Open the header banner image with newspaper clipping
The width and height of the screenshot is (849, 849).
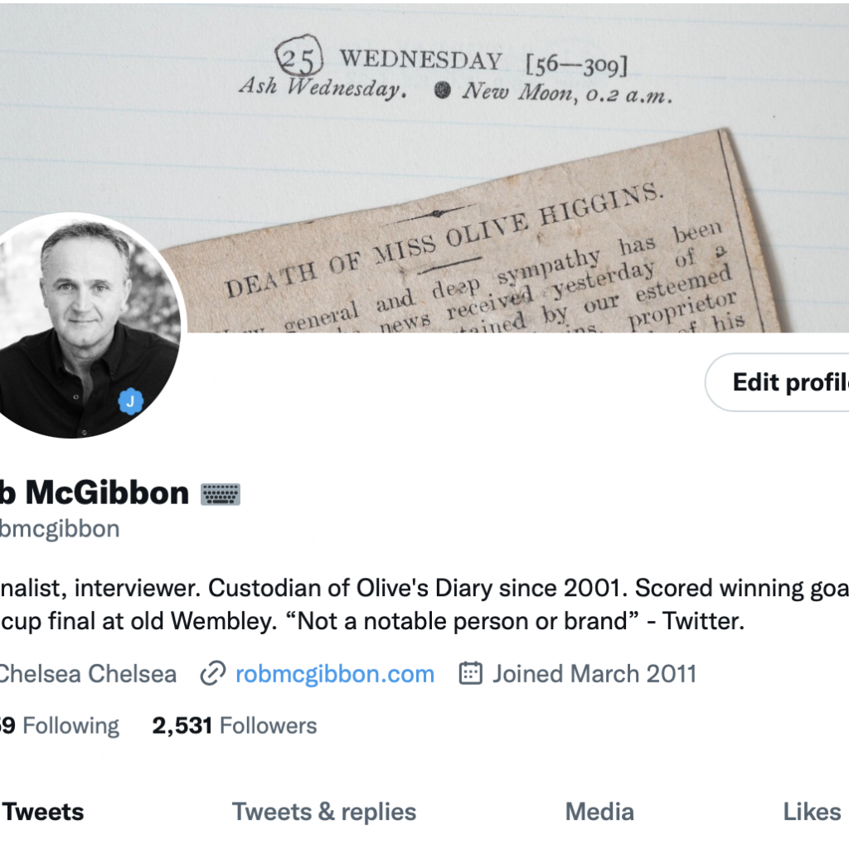[x=424, y=167]
